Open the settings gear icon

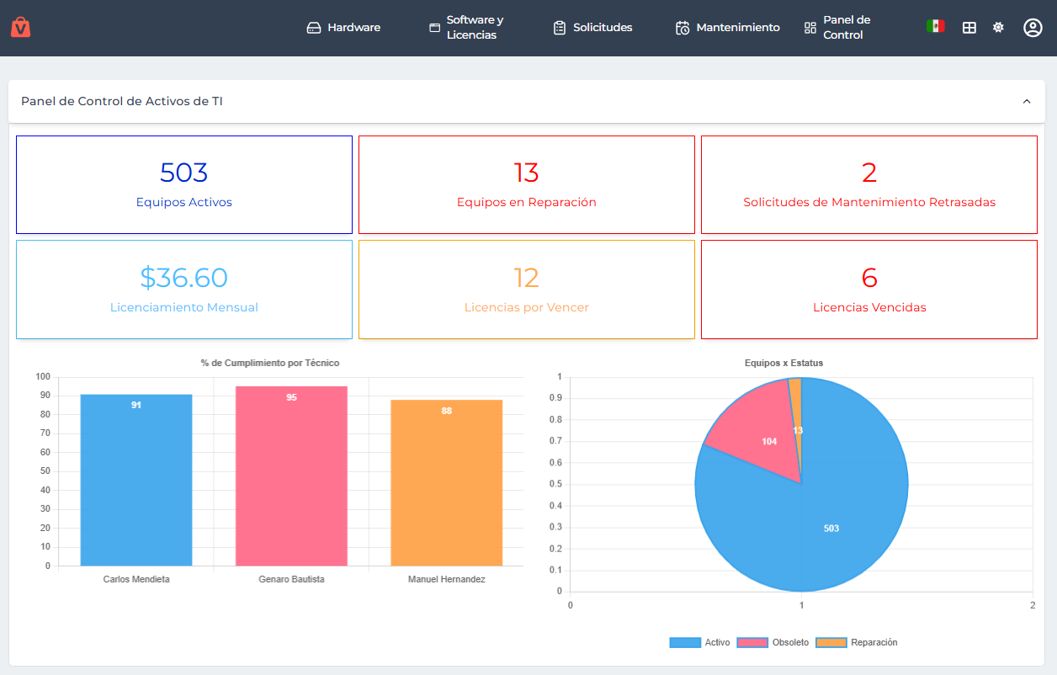click(998, 28)
